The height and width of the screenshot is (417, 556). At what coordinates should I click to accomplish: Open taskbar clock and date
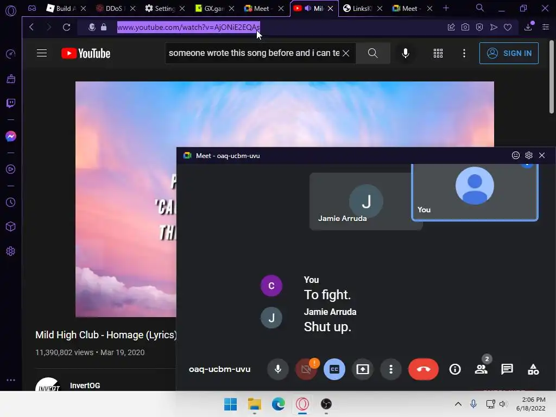click(x=531, y=404)
